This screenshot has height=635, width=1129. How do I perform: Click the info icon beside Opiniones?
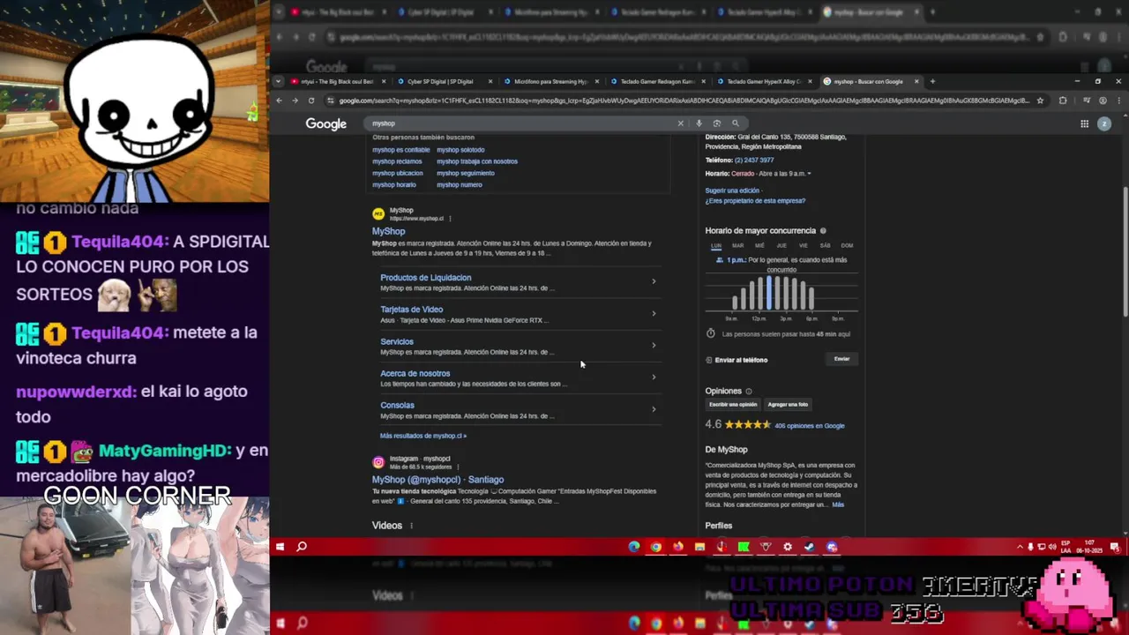tap(749, 391)
